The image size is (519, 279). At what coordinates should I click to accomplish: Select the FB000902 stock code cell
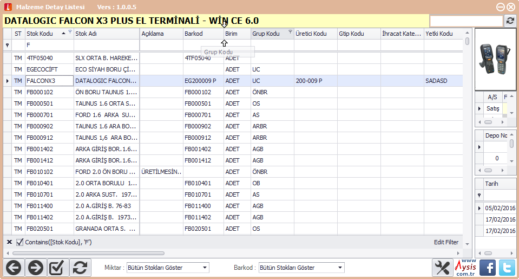point(49,126)
